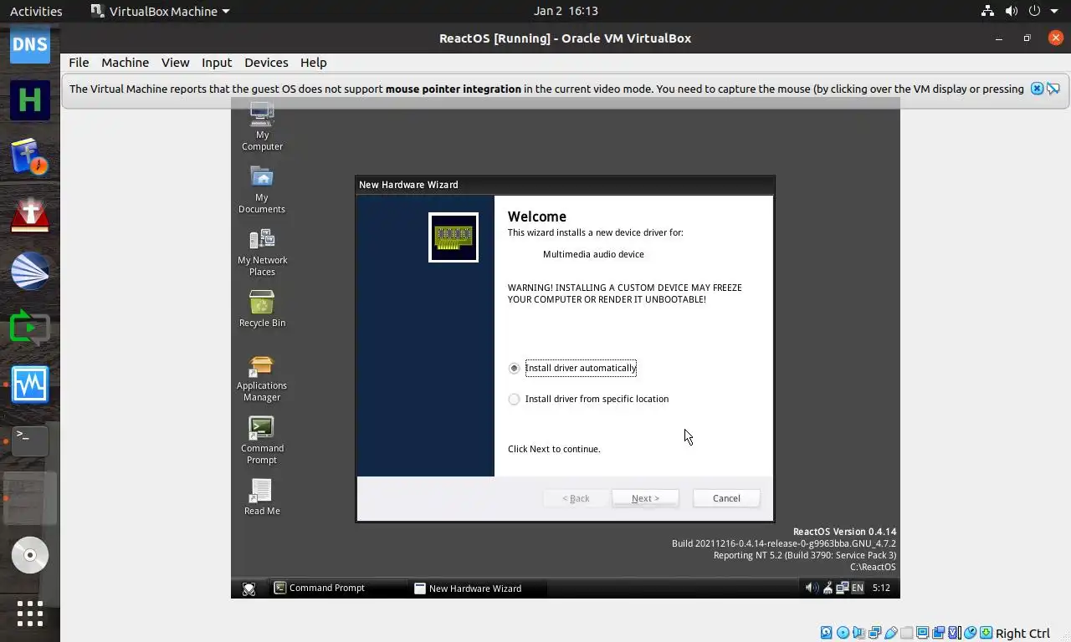
Task: Select Install driver automatically radio button
Action: pos(514,368)
